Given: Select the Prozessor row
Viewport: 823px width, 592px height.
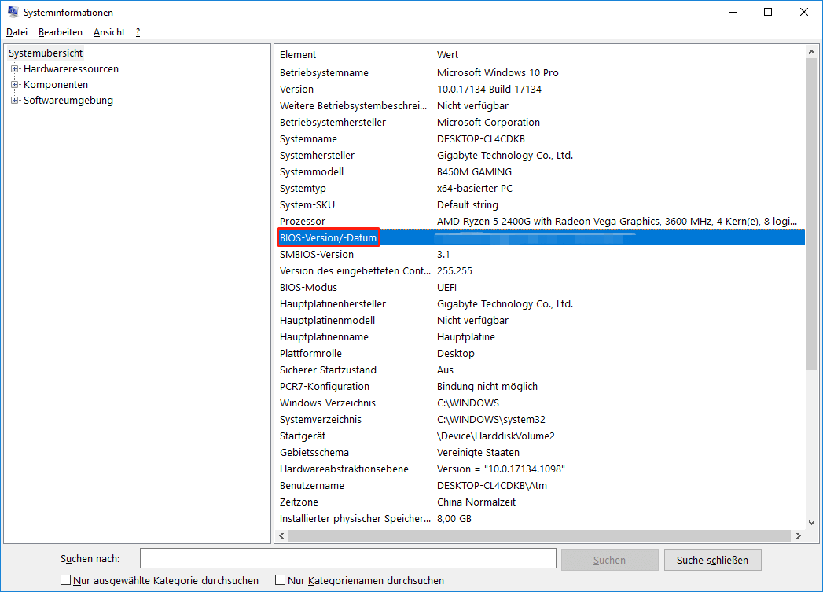Looking at the screenshot, I should (x=540, y=222).
